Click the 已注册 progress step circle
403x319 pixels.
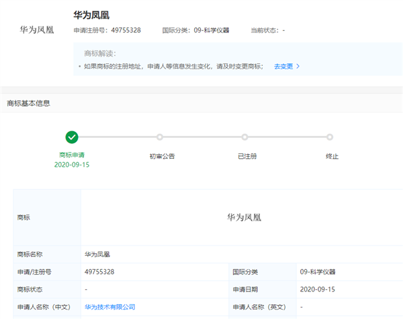pyautogui.click(x=246, y=137)
